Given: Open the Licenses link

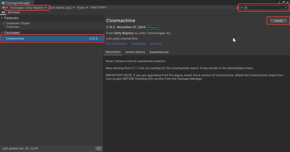Looking at the screenshot, I should (x=155, y=44).
